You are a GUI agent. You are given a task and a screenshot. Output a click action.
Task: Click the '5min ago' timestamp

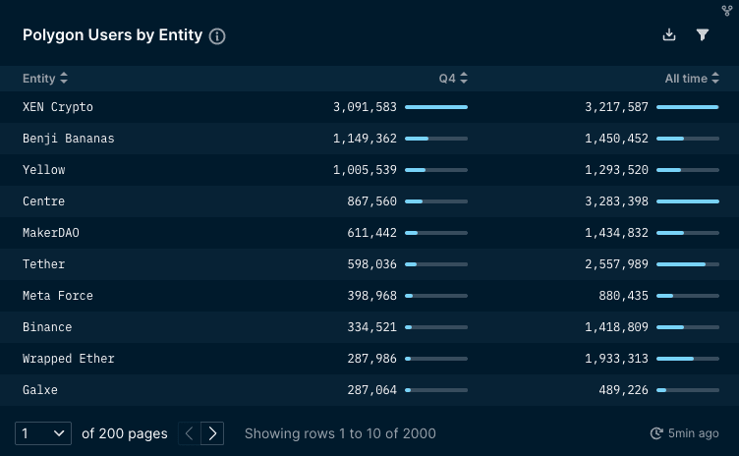[693, 433]
